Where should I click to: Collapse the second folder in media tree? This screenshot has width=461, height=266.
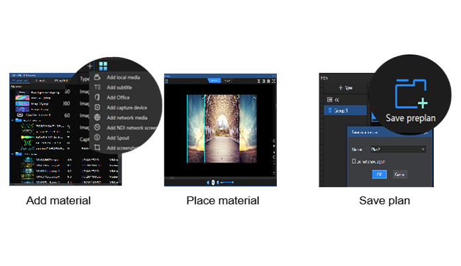tap(13, 154)
